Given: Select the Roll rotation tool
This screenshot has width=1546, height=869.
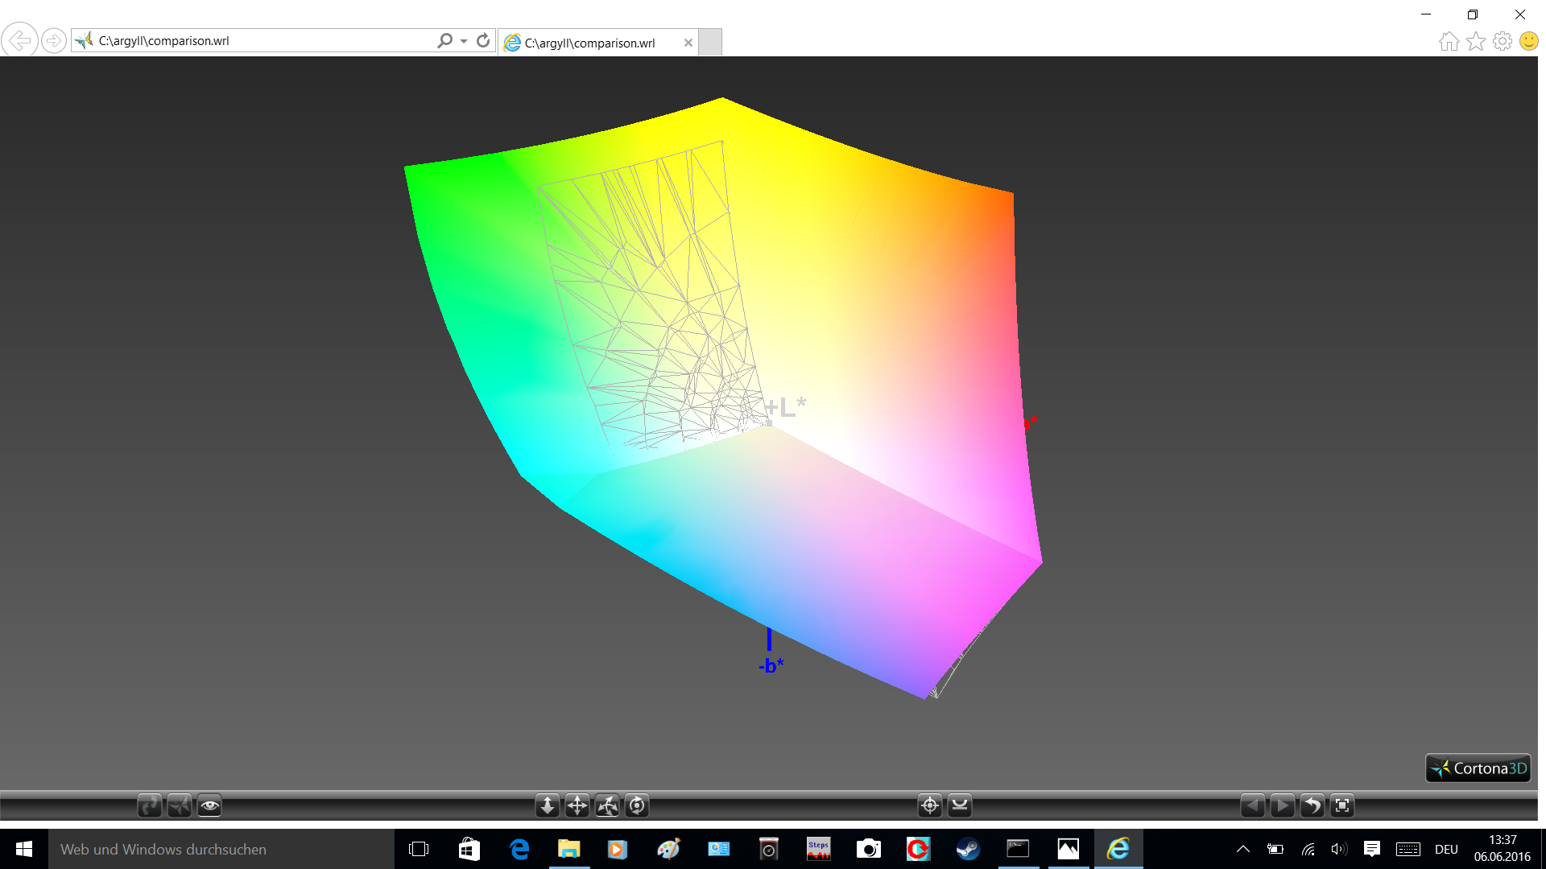Looking at the screenshot, I should click(637, 805).
